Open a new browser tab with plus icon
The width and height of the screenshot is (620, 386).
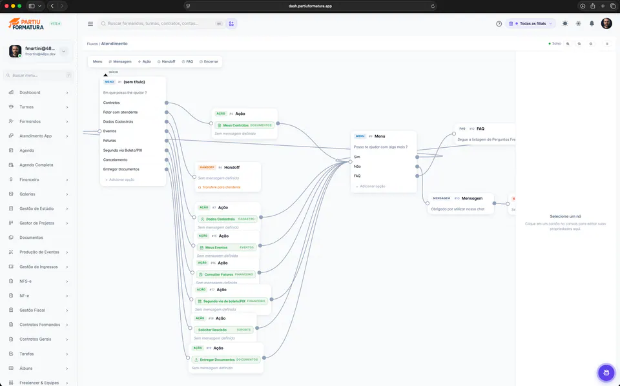pyautogui.click(x=603, y=6)
